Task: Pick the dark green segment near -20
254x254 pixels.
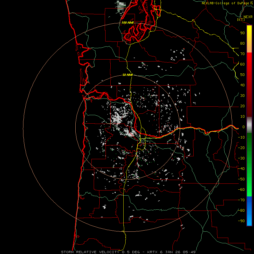Action: (249, 146)
